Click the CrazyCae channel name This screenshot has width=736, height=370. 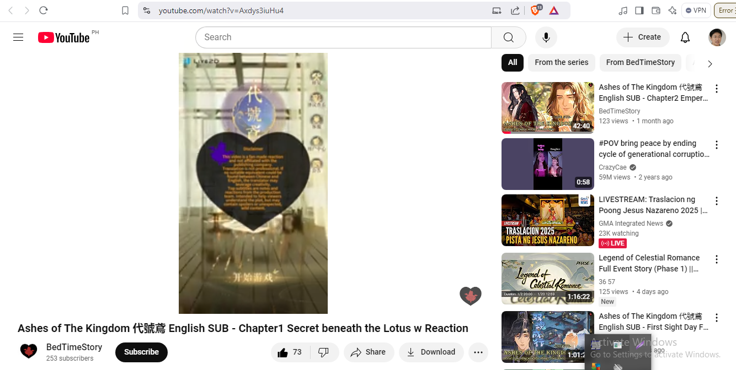click(x=612, y=167)
